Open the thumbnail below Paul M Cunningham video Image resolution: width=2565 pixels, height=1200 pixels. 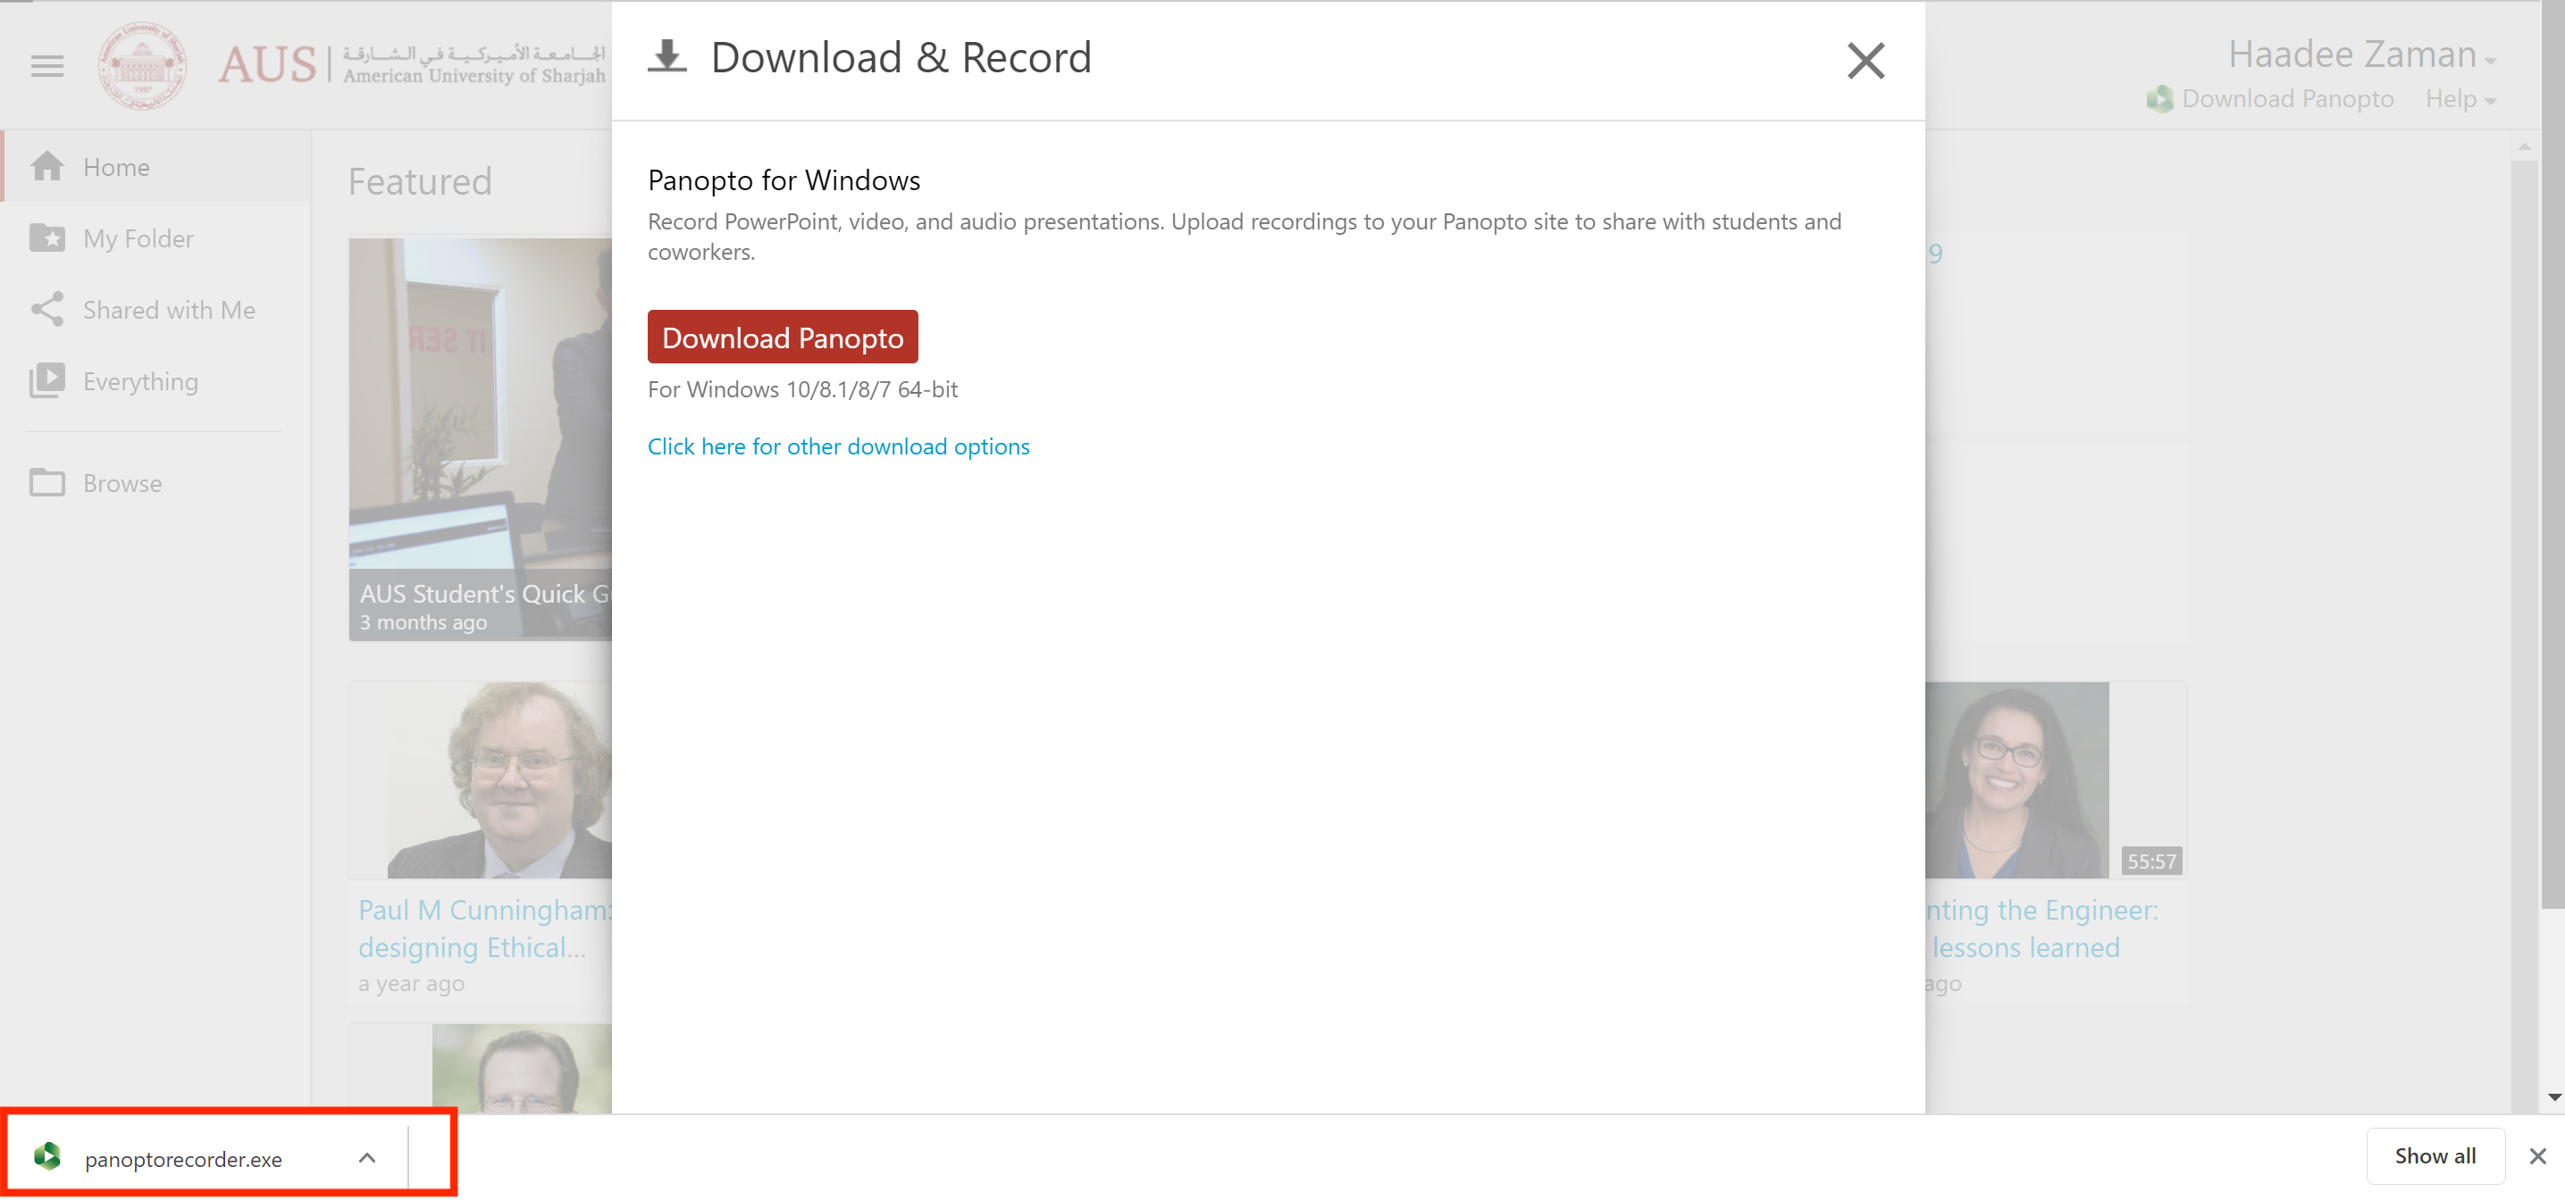tap(480, 1068)
